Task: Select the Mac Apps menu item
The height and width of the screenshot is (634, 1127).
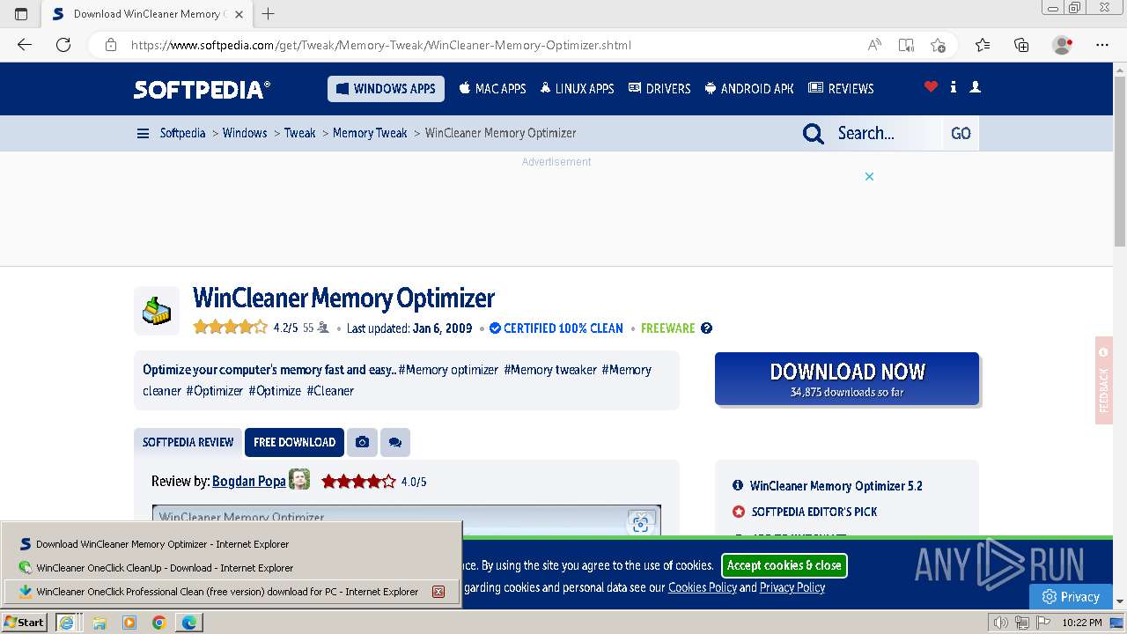Action: click(x=492, y=89)
